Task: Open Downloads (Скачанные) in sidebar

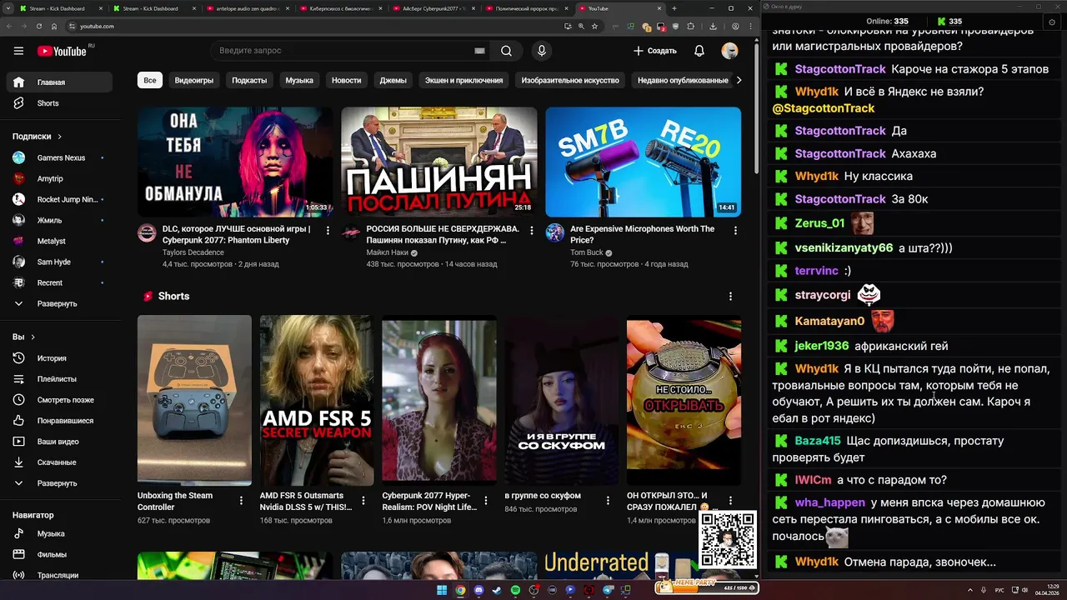Action: pos(58,462)
